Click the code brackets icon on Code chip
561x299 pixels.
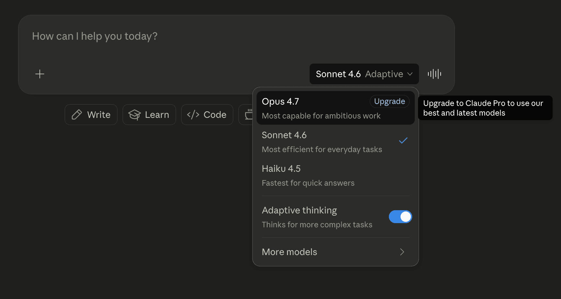click(x=193, y=115)
